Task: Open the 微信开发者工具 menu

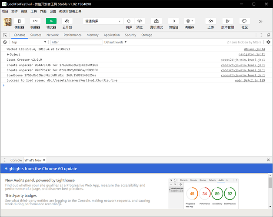Action: pos(70,11)
